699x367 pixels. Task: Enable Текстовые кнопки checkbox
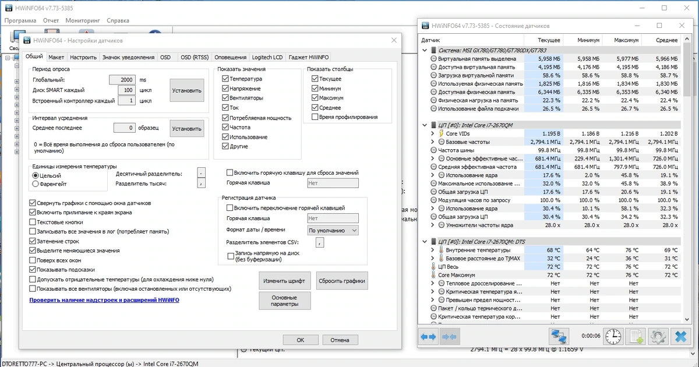coord(32,222)
